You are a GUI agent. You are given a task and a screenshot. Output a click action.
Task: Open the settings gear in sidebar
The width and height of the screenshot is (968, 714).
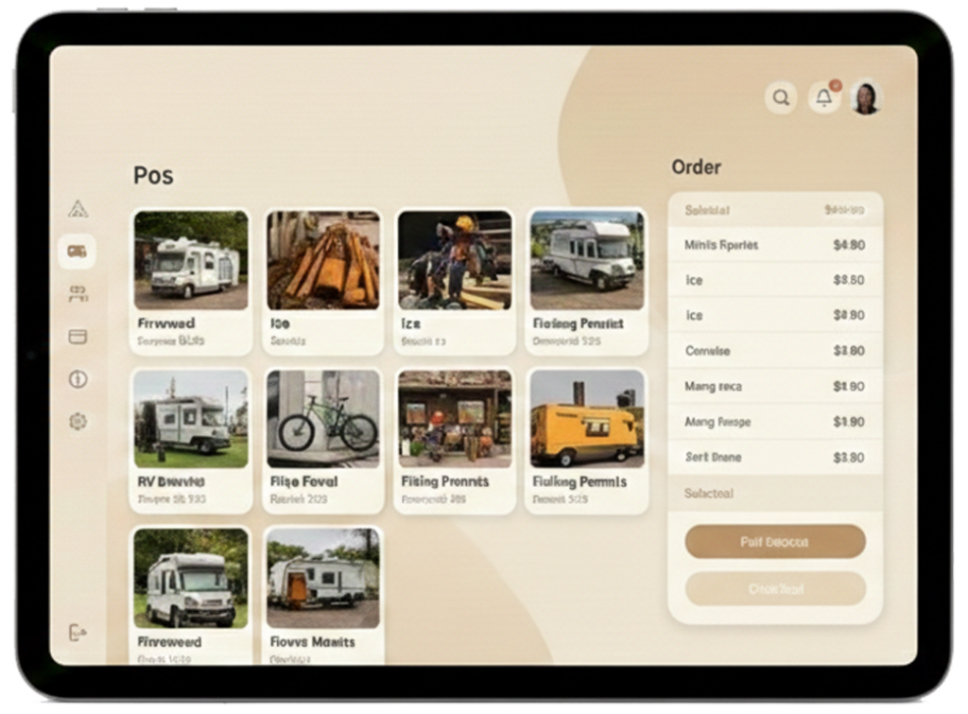click(78, 422)
